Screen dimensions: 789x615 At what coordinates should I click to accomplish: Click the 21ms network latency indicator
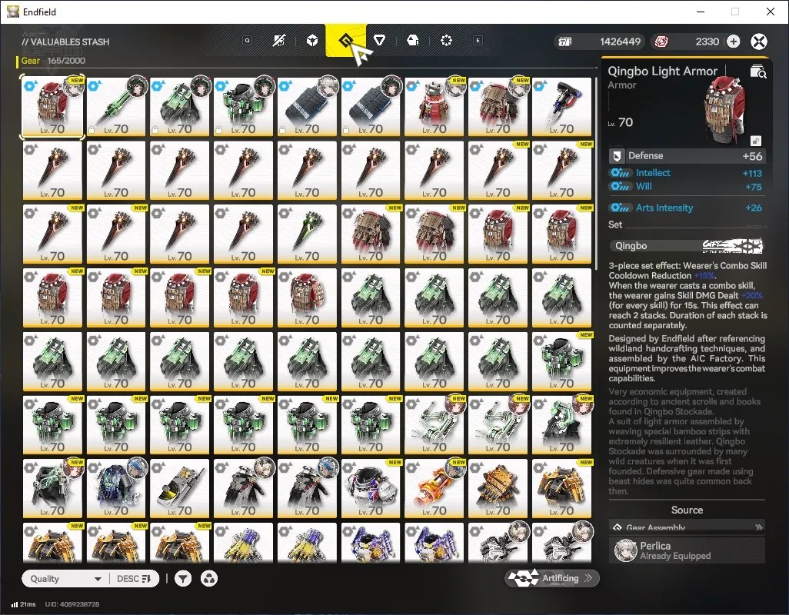click(x=23, y=604)
